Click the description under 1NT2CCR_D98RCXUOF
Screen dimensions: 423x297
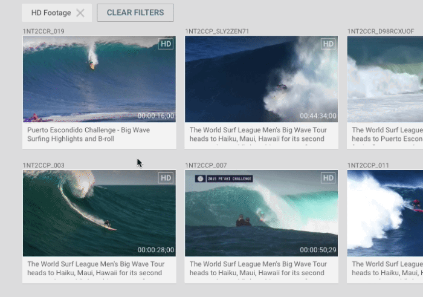pos(387,136)
